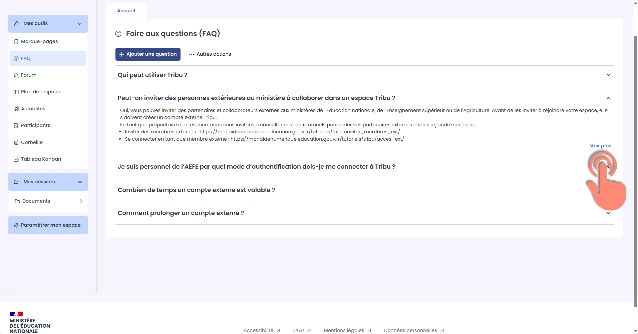Click the inviter_membres_ext tutorial URL

click(300, 132)
